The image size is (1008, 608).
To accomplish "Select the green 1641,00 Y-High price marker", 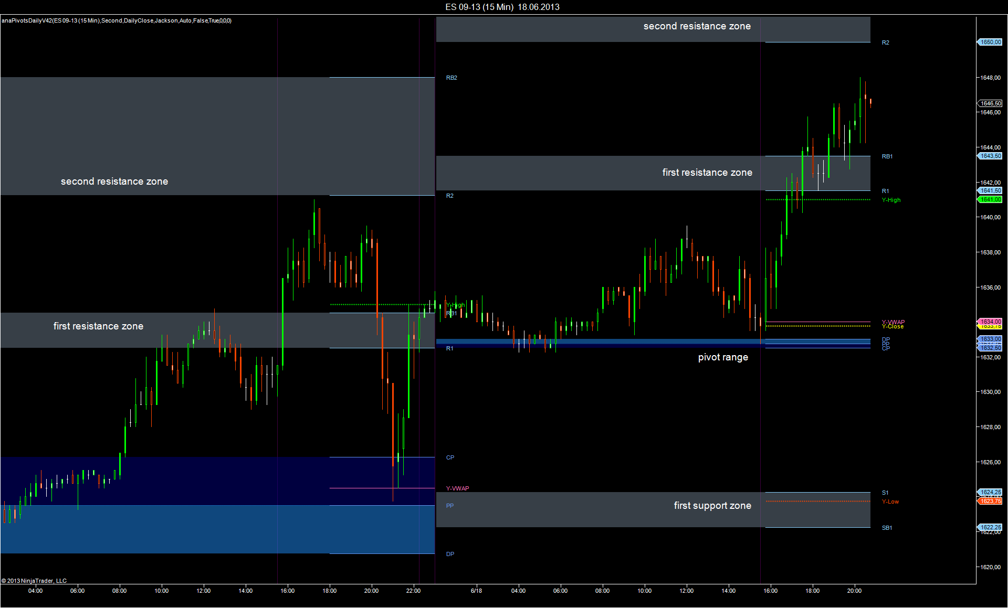I will pos(990,199).
